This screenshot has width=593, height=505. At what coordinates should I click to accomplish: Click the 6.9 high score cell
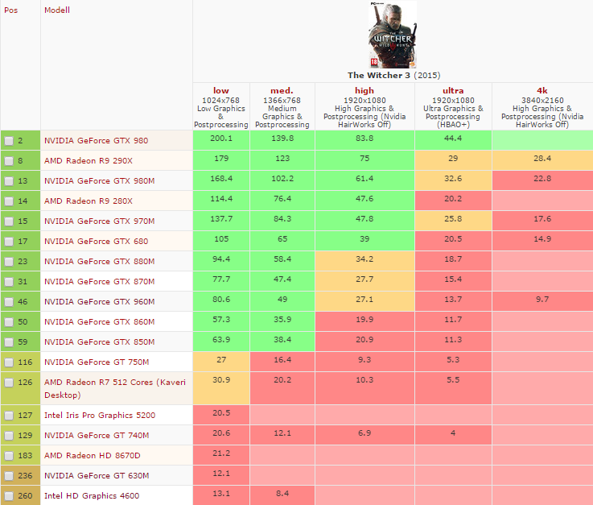coord(364,435)
